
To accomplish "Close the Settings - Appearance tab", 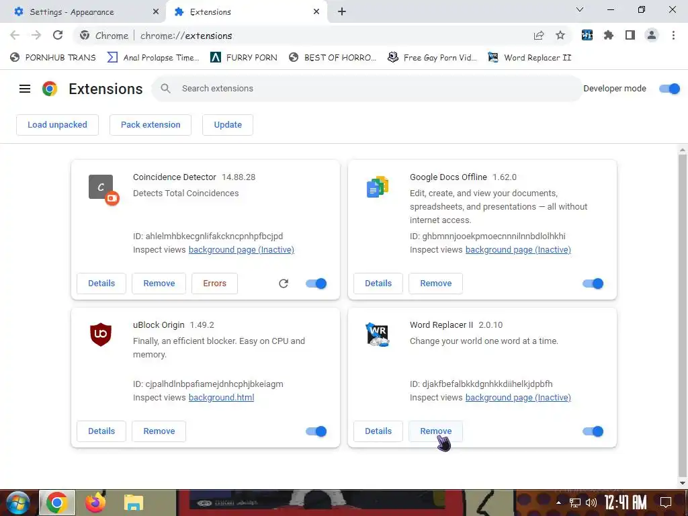I will (156, 12).
